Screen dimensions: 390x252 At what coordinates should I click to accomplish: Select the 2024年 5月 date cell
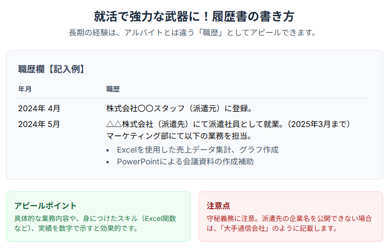(x=39, y=124)
